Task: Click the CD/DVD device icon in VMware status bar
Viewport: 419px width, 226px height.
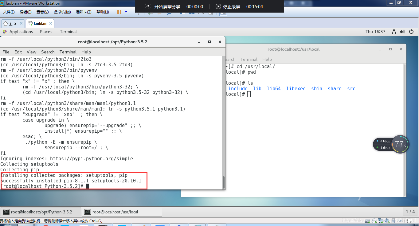Action: (374, 220)
